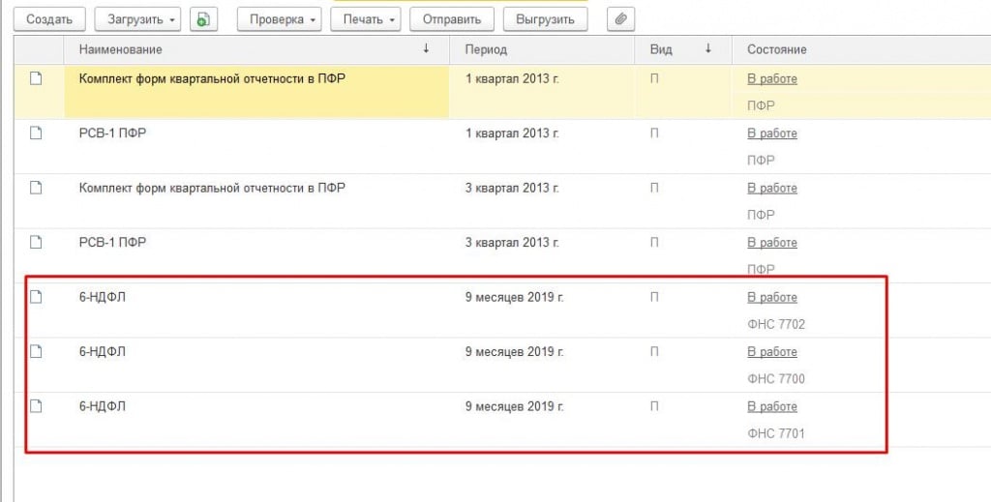
Task: Click document icon of 6-НДФЛ row ФНС 7700
Action: (37, 351)
